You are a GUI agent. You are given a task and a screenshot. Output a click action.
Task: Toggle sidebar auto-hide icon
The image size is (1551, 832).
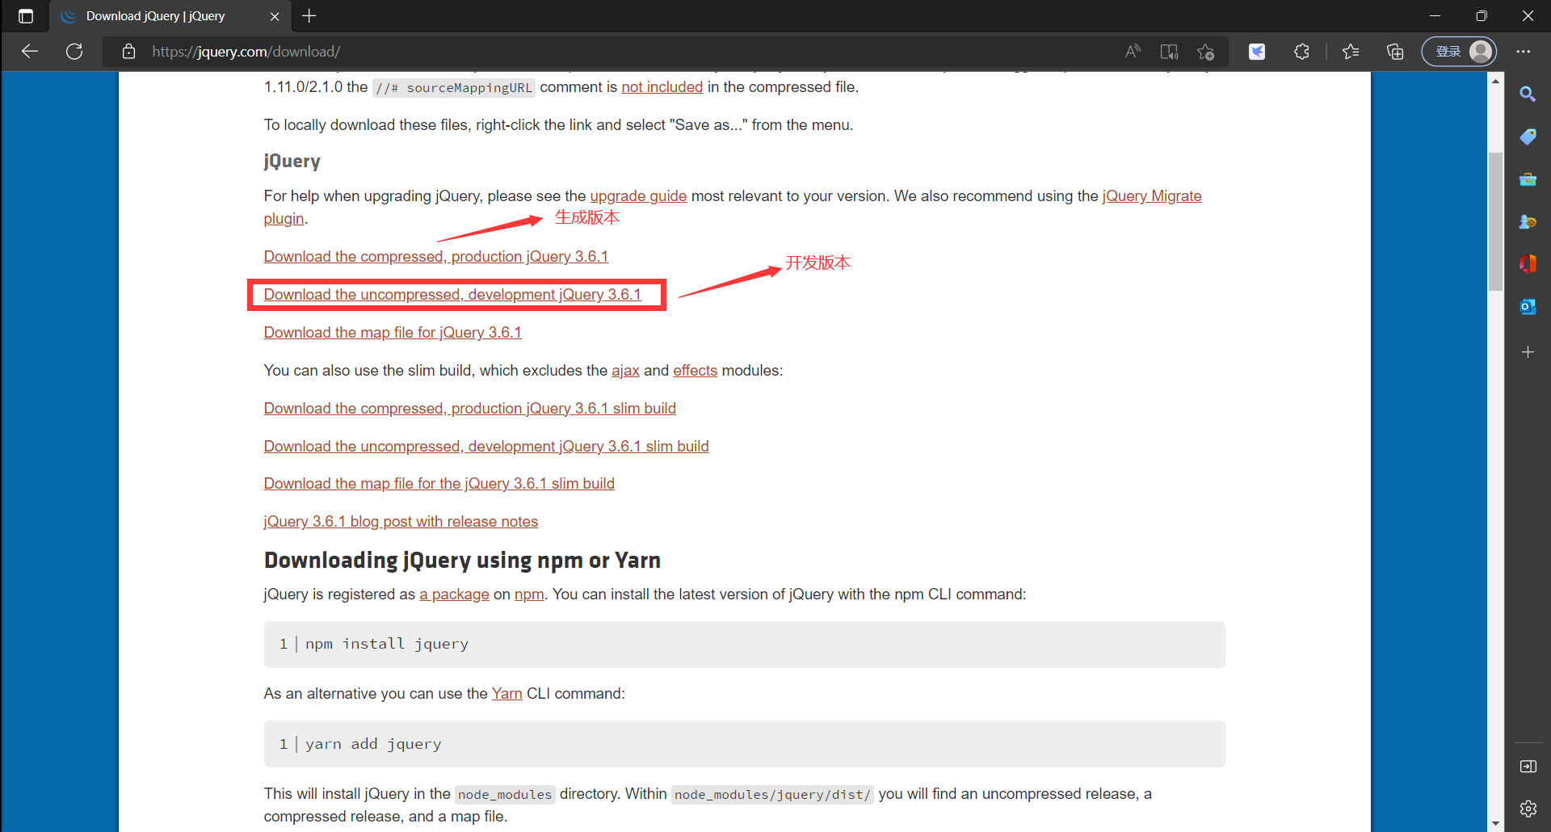[1528, 767]
